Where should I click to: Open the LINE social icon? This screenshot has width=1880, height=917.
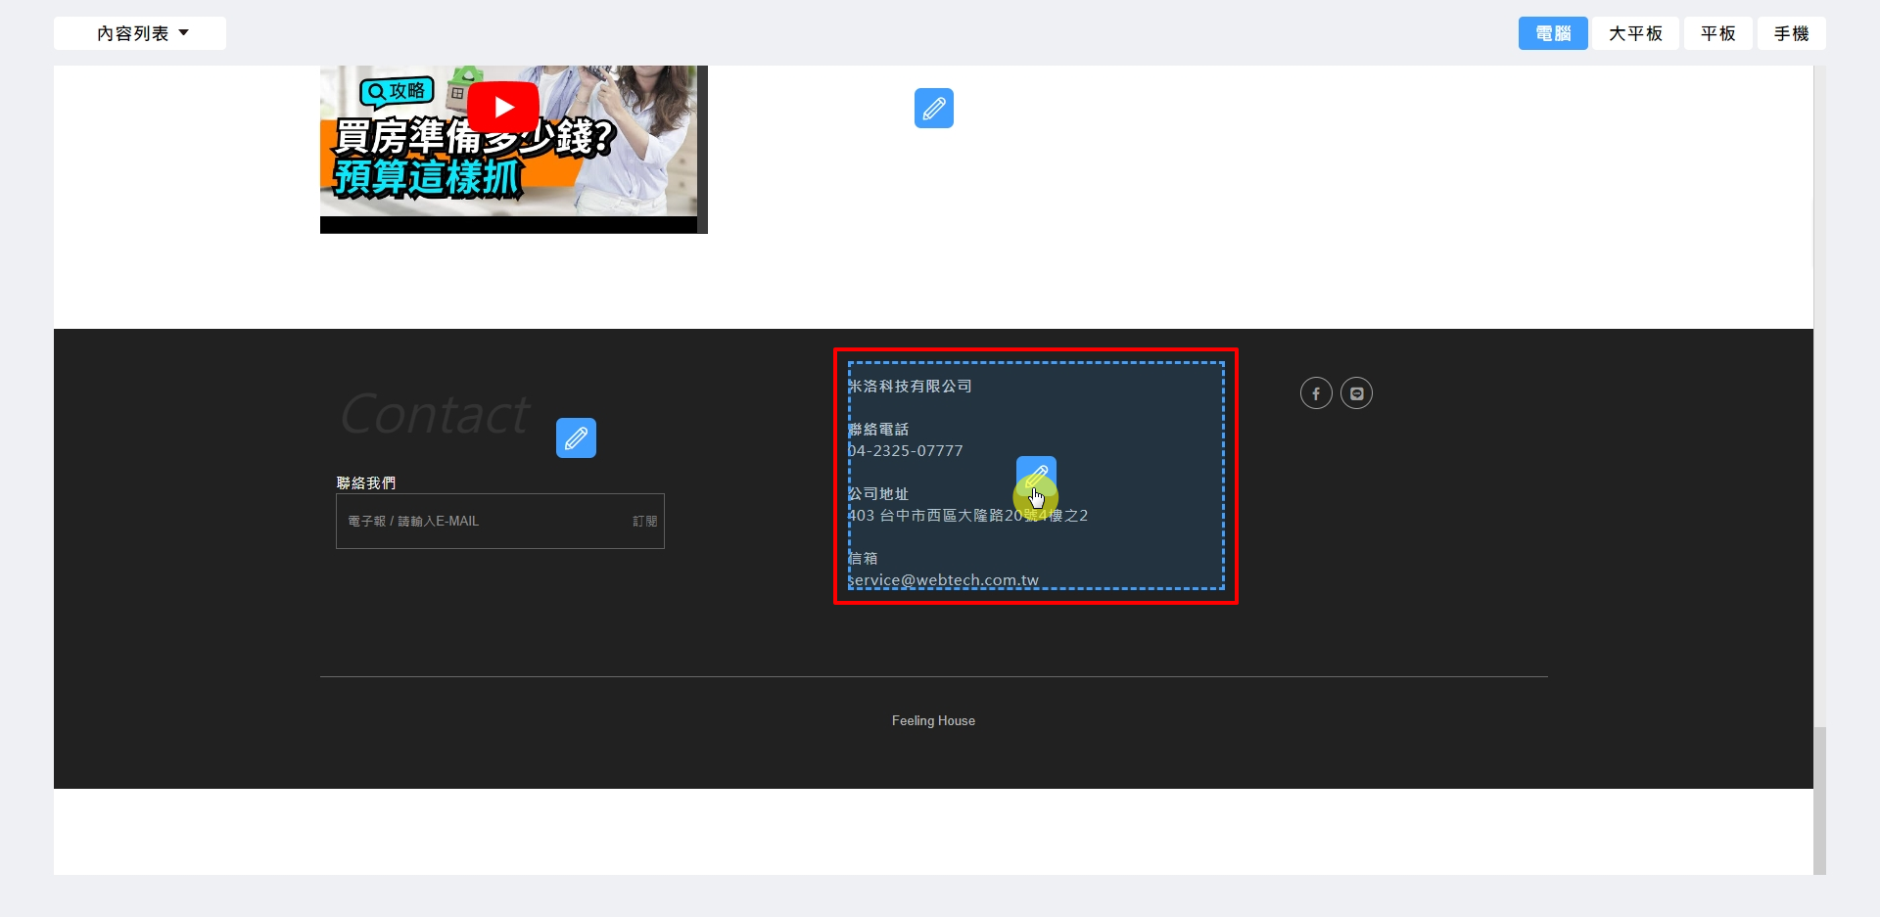pos(1356,393)
